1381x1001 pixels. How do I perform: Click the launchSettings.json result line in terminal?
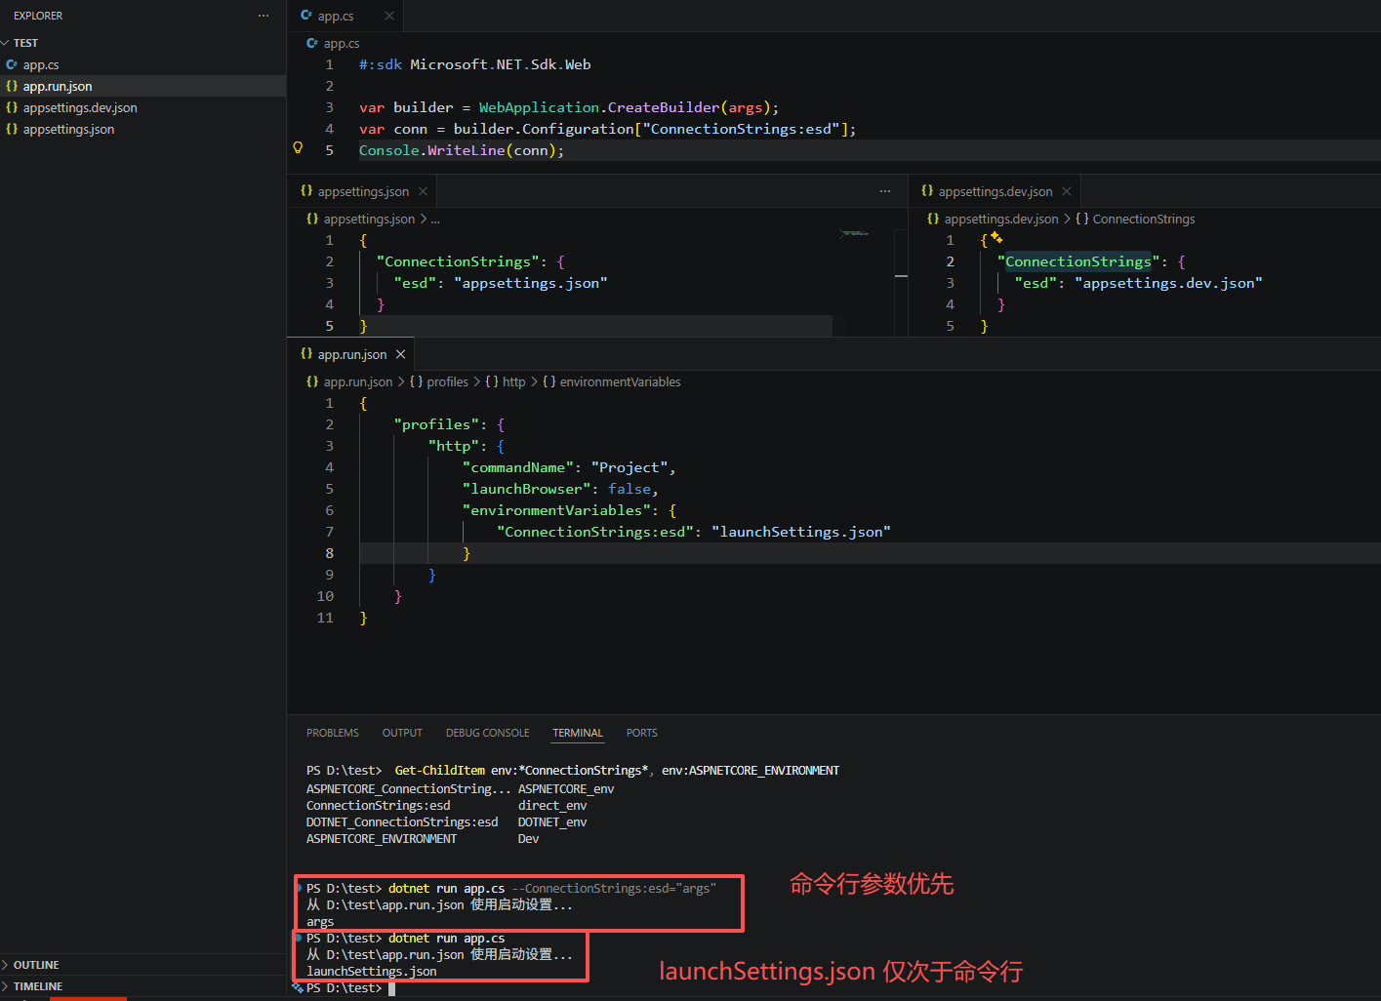pyautogui.click(x=372, y=972)
